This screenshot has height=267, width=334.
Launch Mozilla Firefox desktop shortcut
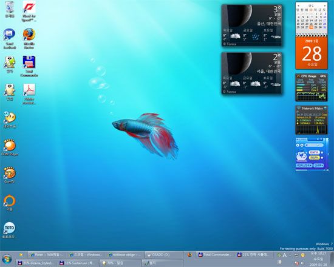tap(29, 39)
